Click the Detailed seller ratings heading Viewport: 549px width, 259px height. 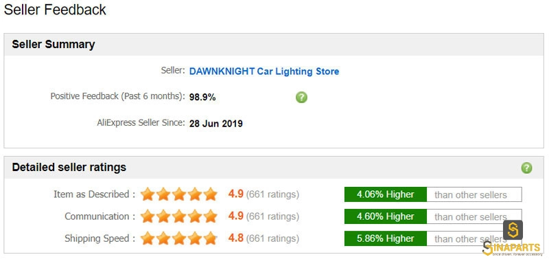click(69, 167)
